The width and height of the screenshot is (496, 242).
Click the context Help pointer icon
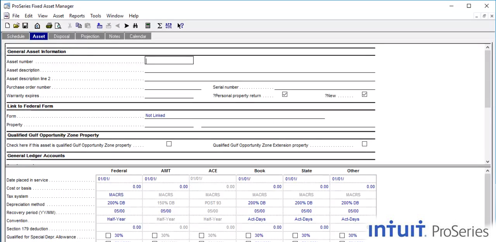[x=180, y=25]
